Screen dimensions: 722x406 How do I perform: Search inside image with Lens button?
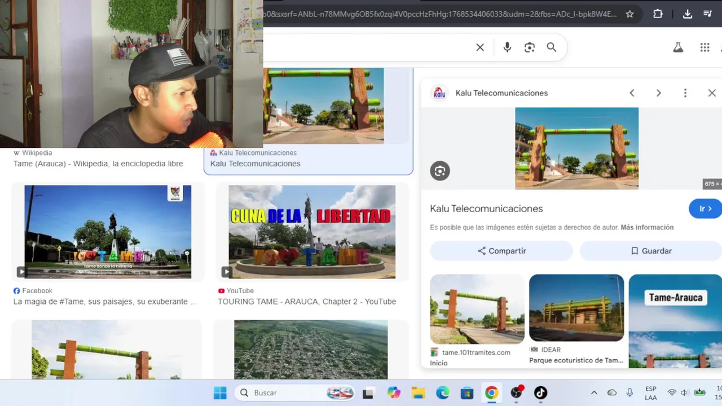tap(440, 171)
